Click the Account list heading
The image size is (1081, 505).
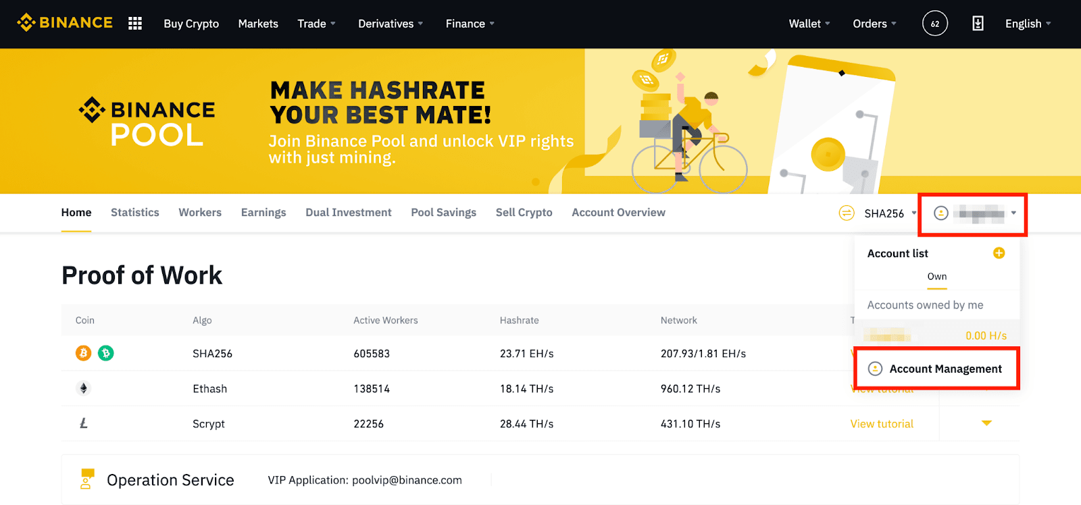(x=898, y=253)
